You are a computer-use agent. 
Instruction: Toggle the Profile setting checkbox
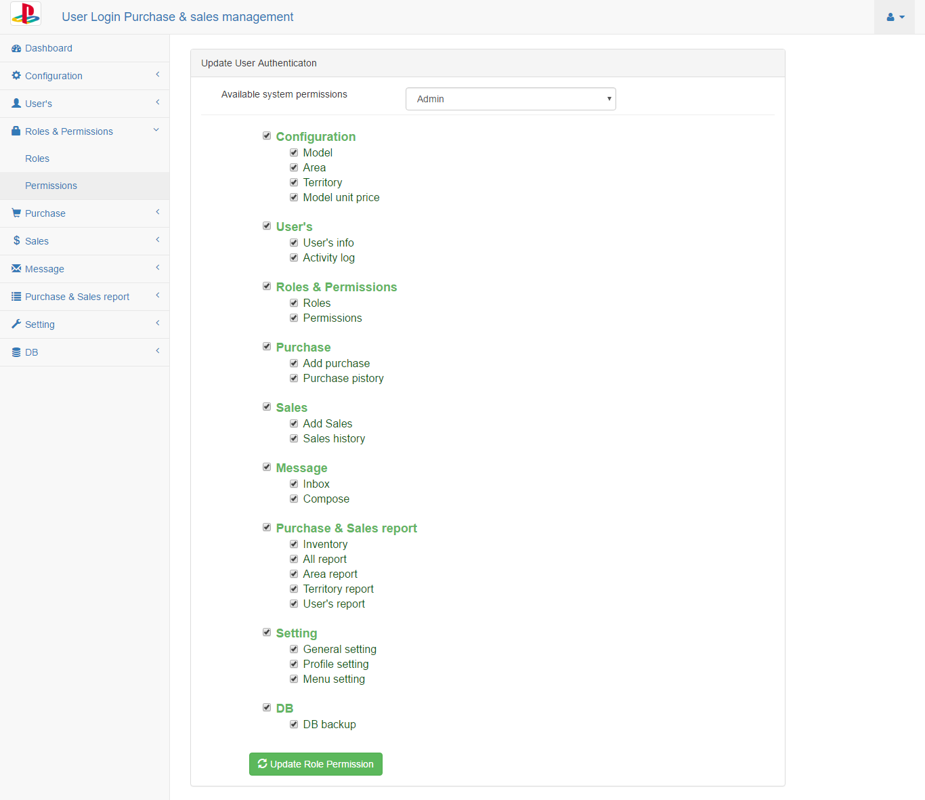pos(294,664)
